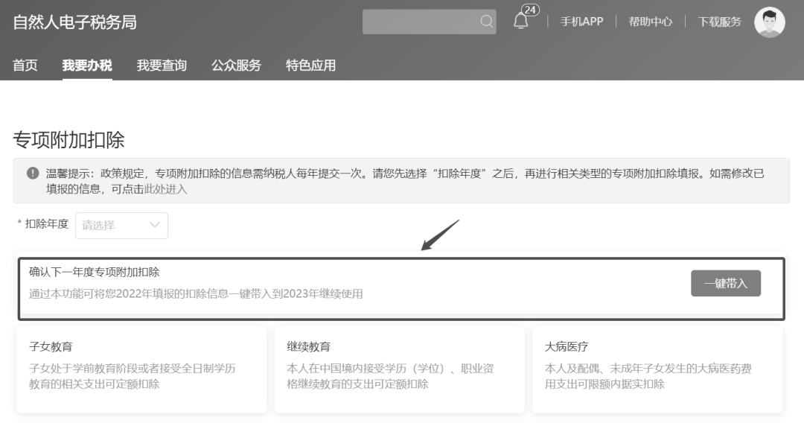Open the 我要查询 tab
The height and width of the screenshot is (423, 804).
(162, 66)
